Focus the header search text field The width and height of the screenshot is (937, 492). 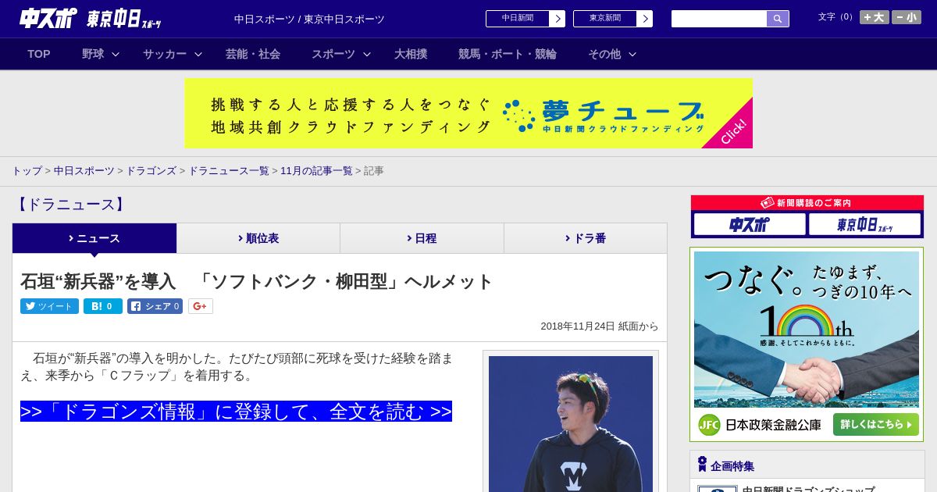click(x=719, y=19)
